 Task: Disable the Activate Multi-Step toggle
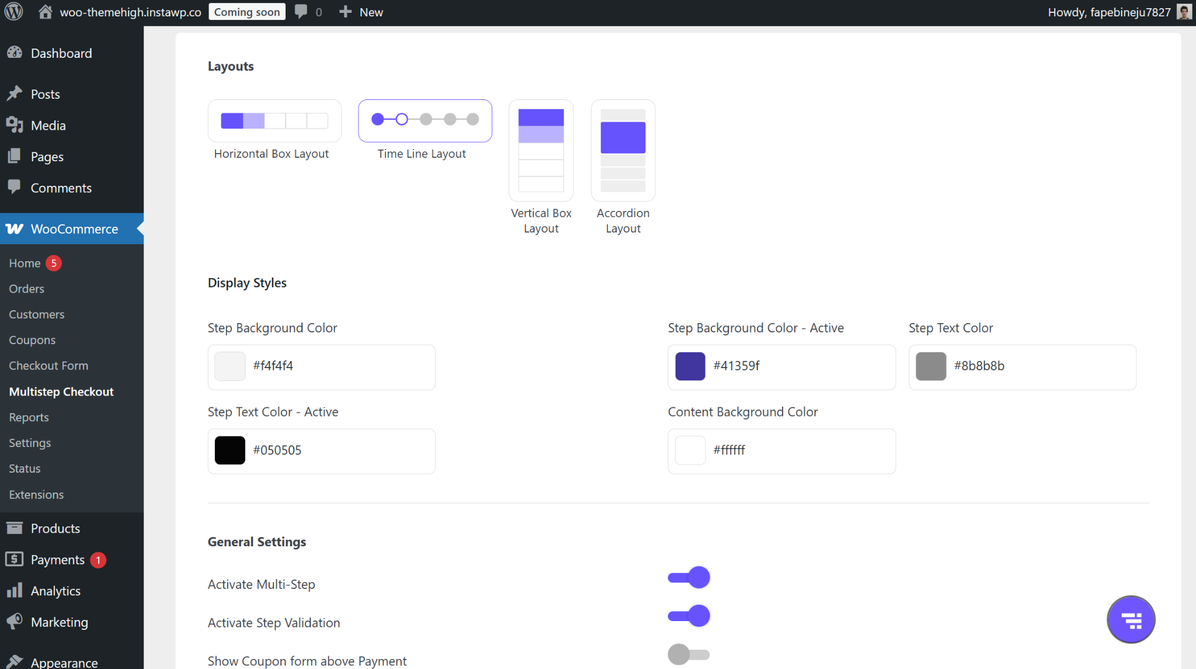point(689,578)
